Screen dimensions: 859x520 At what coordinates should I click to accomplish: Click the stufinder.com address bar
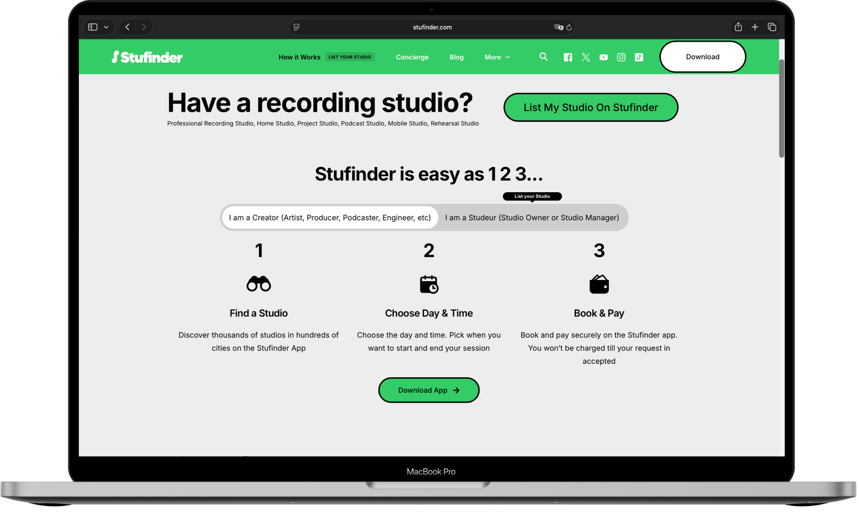click(432, 27)
